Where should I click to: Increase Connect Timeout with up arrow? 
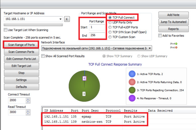click(x=28, y=99)
